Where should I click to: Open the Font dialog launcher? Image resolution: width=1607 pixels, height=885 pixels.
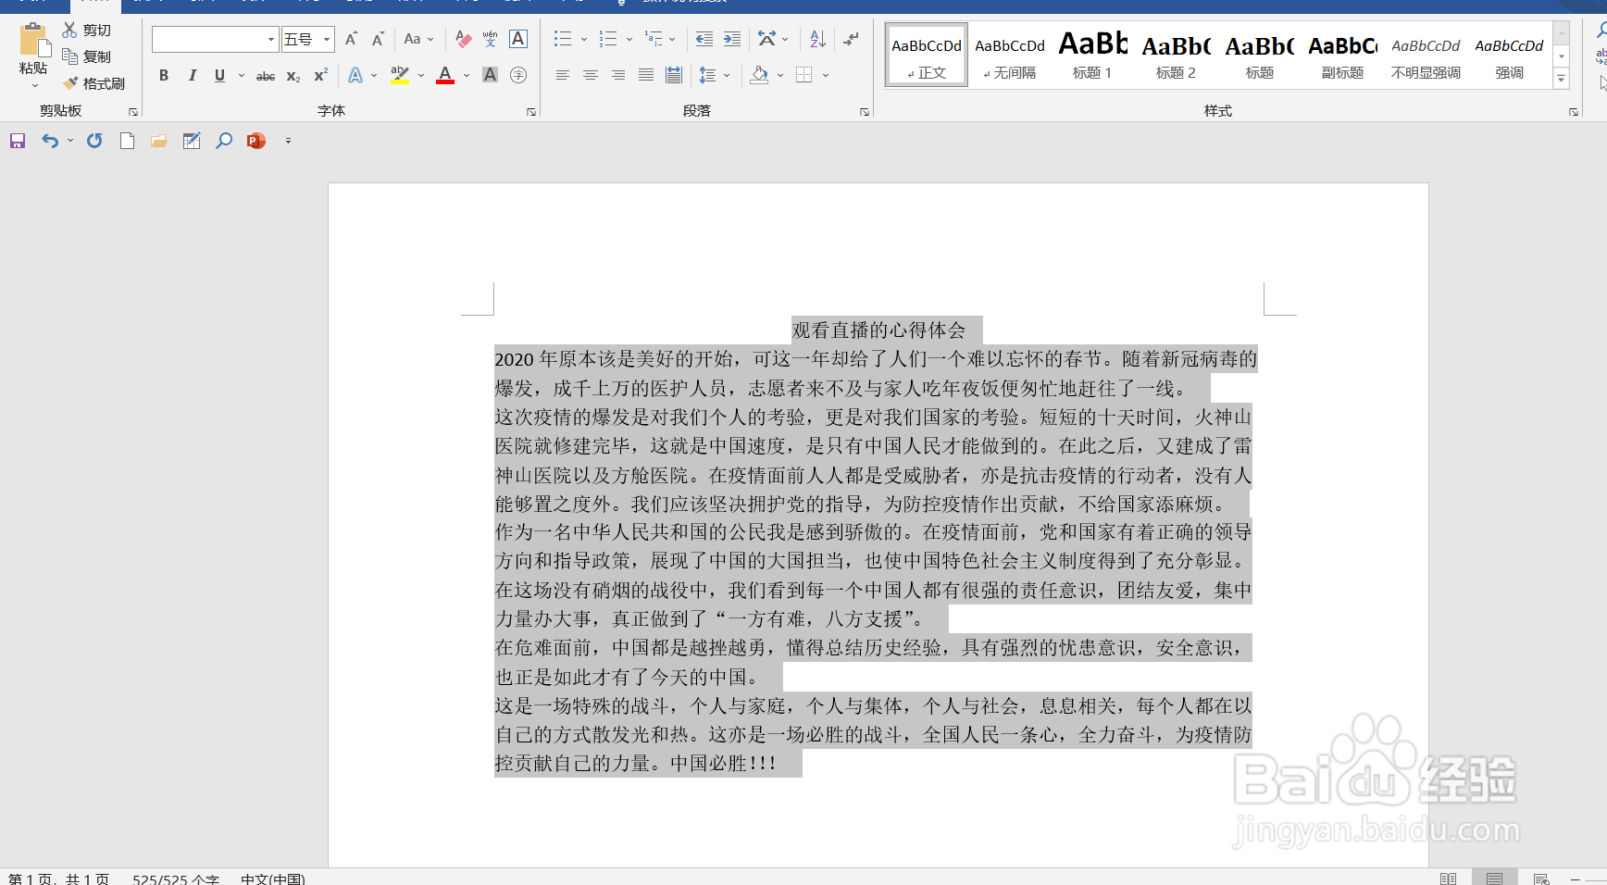531,112
